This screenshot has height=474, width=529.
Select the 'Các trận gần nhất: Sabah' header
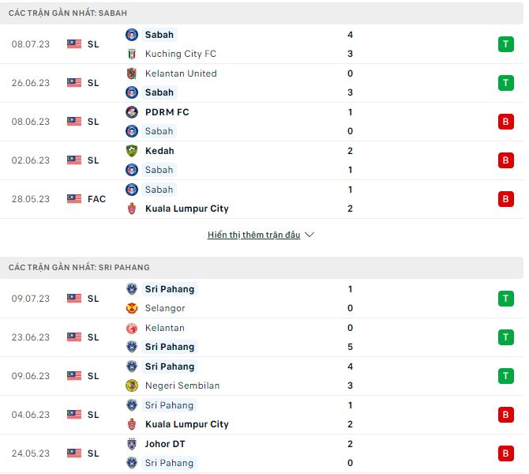pyautogui.click(x=68, y=13)
